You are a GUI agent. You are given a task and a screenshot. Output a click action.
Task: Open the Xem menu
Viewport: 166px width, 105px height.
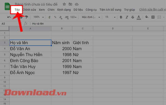click(42, 10)
